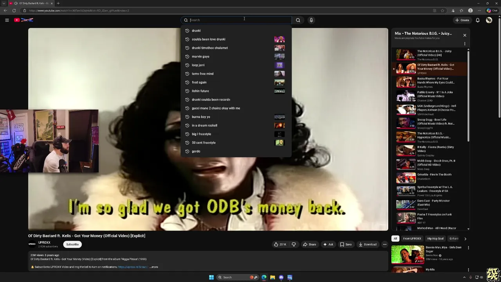
Task: Reload the page in the browser
Action: click(14, 11)
